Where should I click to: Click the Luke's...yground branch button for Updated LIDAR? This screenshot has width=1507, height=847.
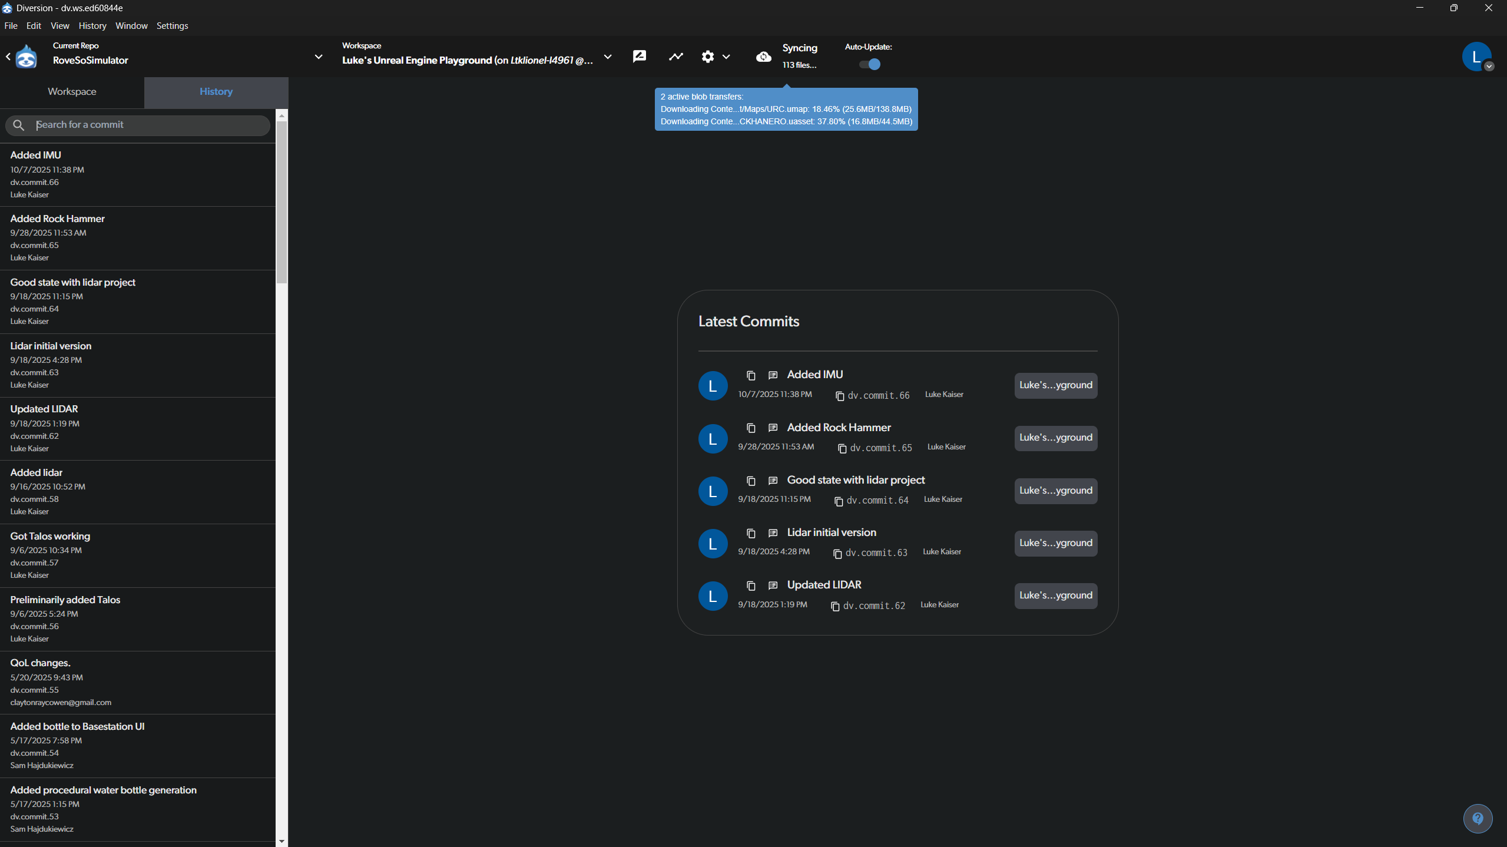pyautogui.click(x=1055, y=595)
